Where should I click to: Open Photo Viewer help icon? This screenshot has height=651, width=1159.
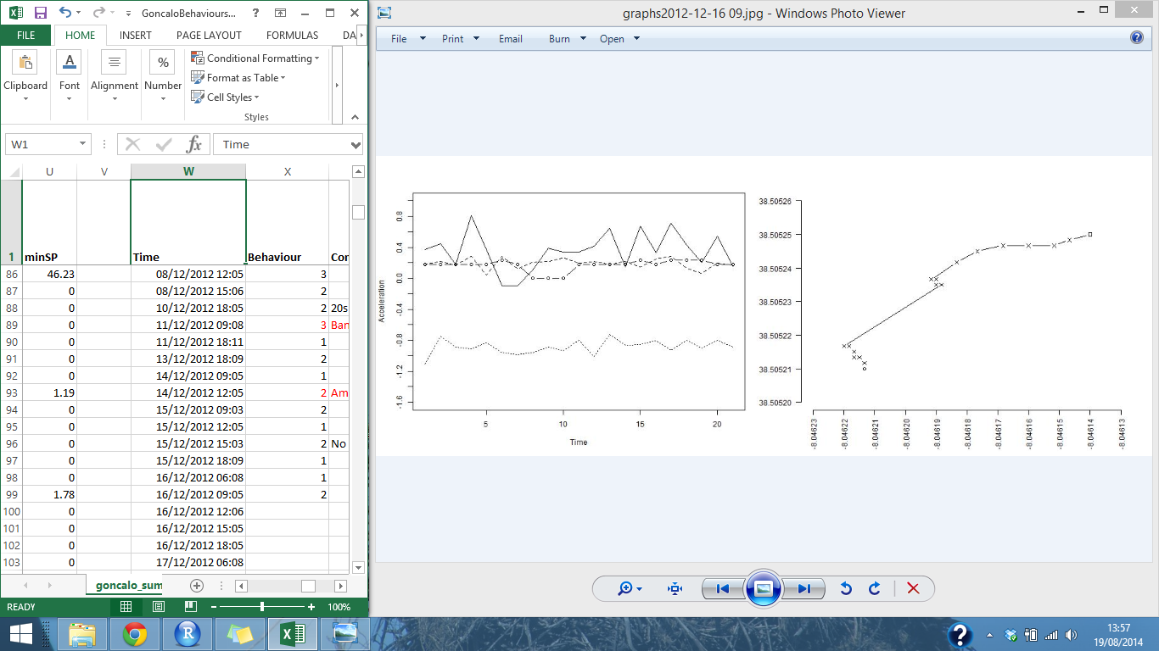(1137, 38)
